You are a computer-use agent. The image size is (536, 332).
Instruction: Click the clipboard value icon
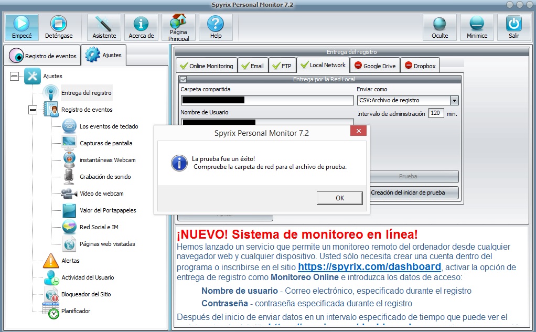[x=69, y=210]
